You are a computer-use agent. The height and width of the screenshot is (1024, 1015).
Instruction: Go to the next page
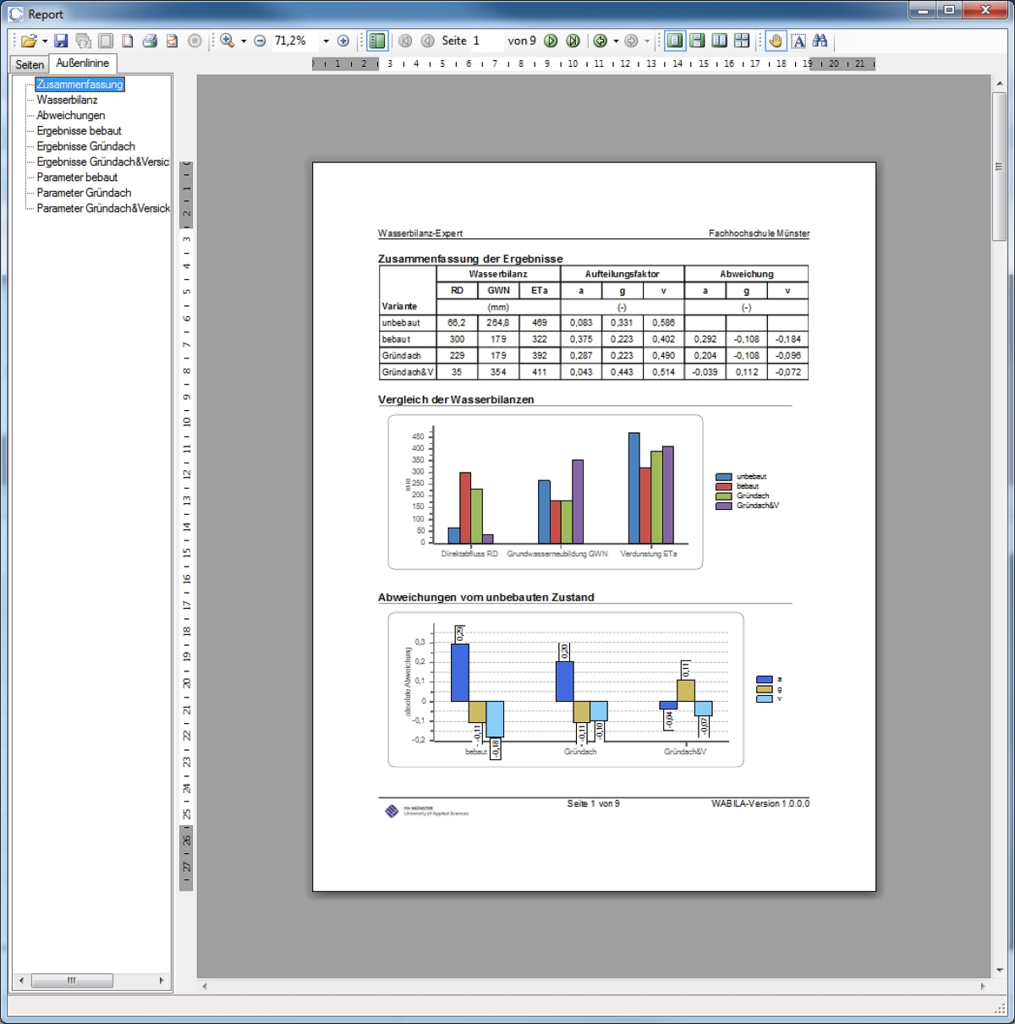click(551, 41)
